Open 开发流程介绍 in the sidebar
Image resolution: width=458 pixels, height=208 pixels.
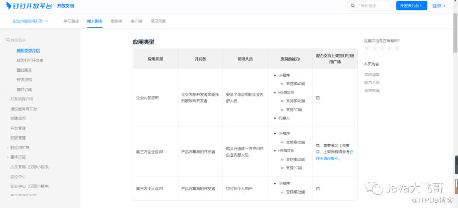coord(22,99)
